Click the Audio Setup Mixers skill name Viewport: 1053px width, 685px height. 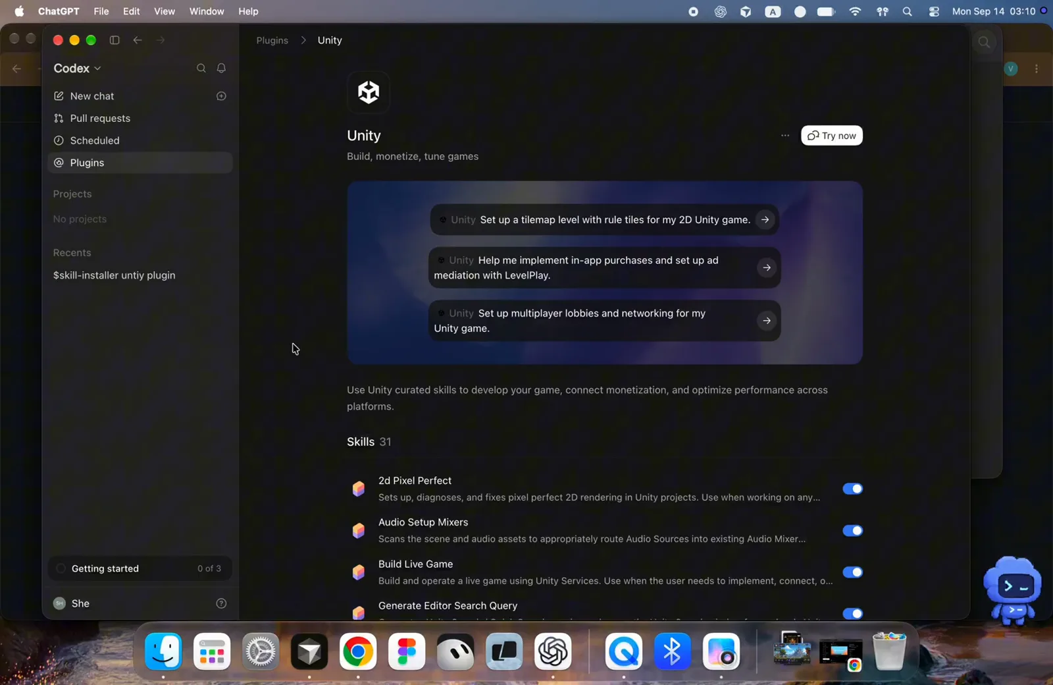tap(423, 522)
